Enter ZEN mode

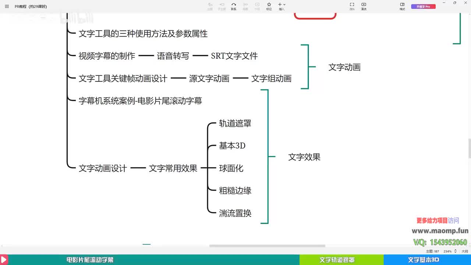pos(352,6)
